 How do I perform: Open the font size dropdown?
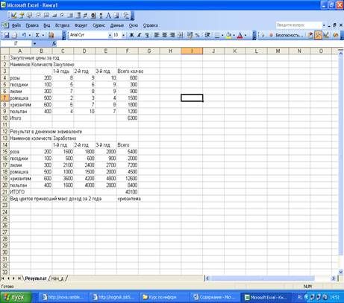[123, 35]
